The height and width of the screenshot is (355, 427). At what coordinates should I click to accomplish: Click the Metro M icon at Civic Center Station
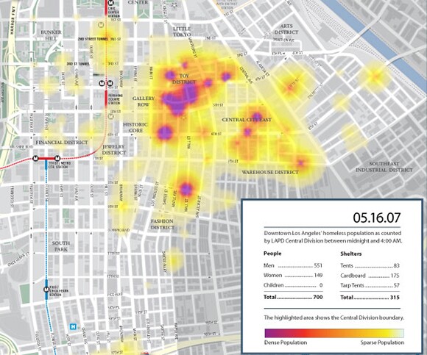tap(110, 4)
